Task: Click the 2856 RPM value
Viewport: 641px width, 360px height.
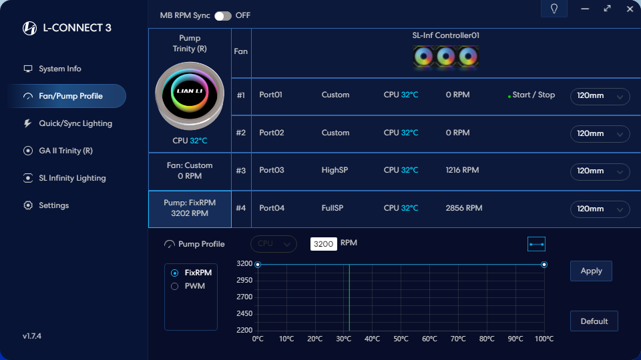Action: tap(464, 208)
